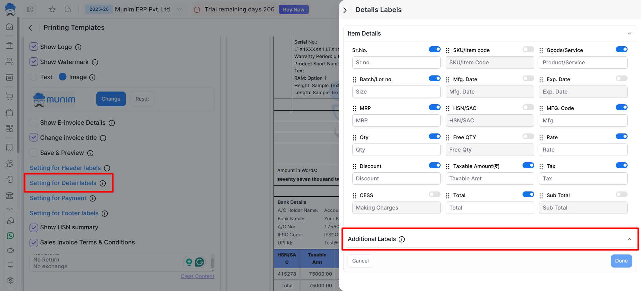Open the shopping cart sidebar icon
The width and height of the screenshot is (641, 291).
coord(10,97)
